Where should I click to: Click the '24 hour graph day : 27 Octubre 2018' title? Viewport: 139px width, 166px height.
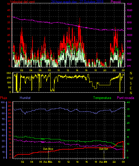[x=77, y=1]
